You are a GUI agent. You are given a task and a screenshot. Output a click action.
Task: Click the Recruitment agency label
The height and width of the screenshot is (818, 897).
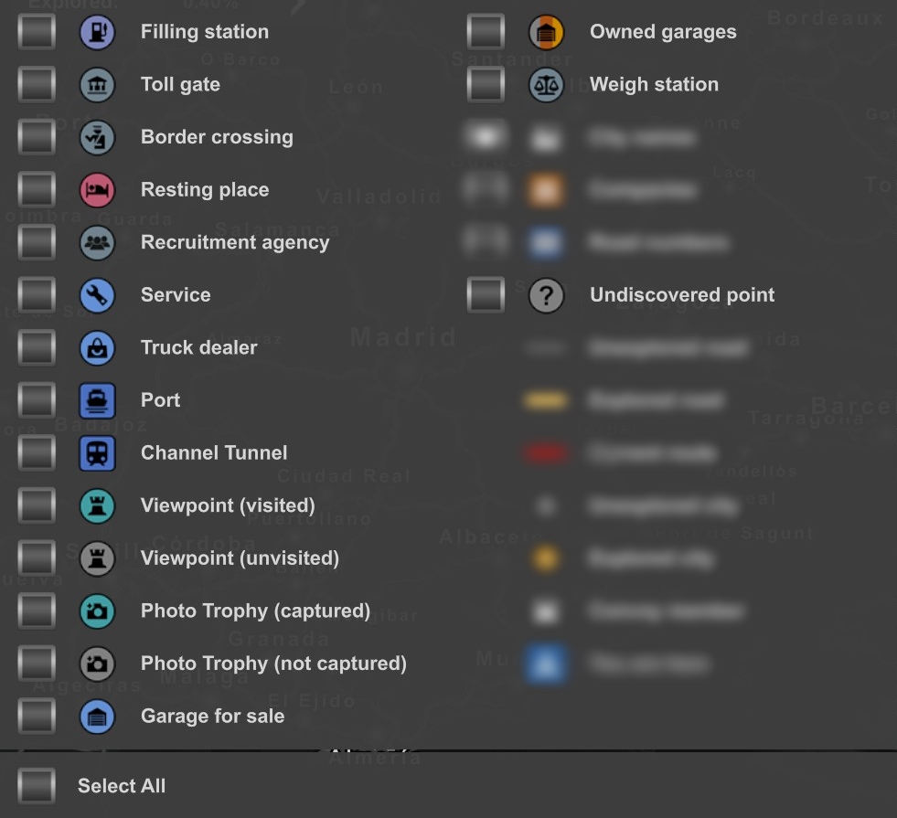coord(235,242)
